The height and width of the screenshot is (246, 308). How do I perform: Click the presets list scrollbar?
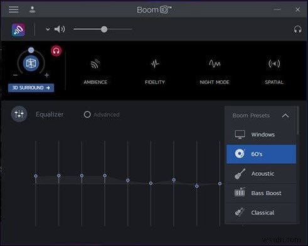pyautogui.click(x=298, y=121)
